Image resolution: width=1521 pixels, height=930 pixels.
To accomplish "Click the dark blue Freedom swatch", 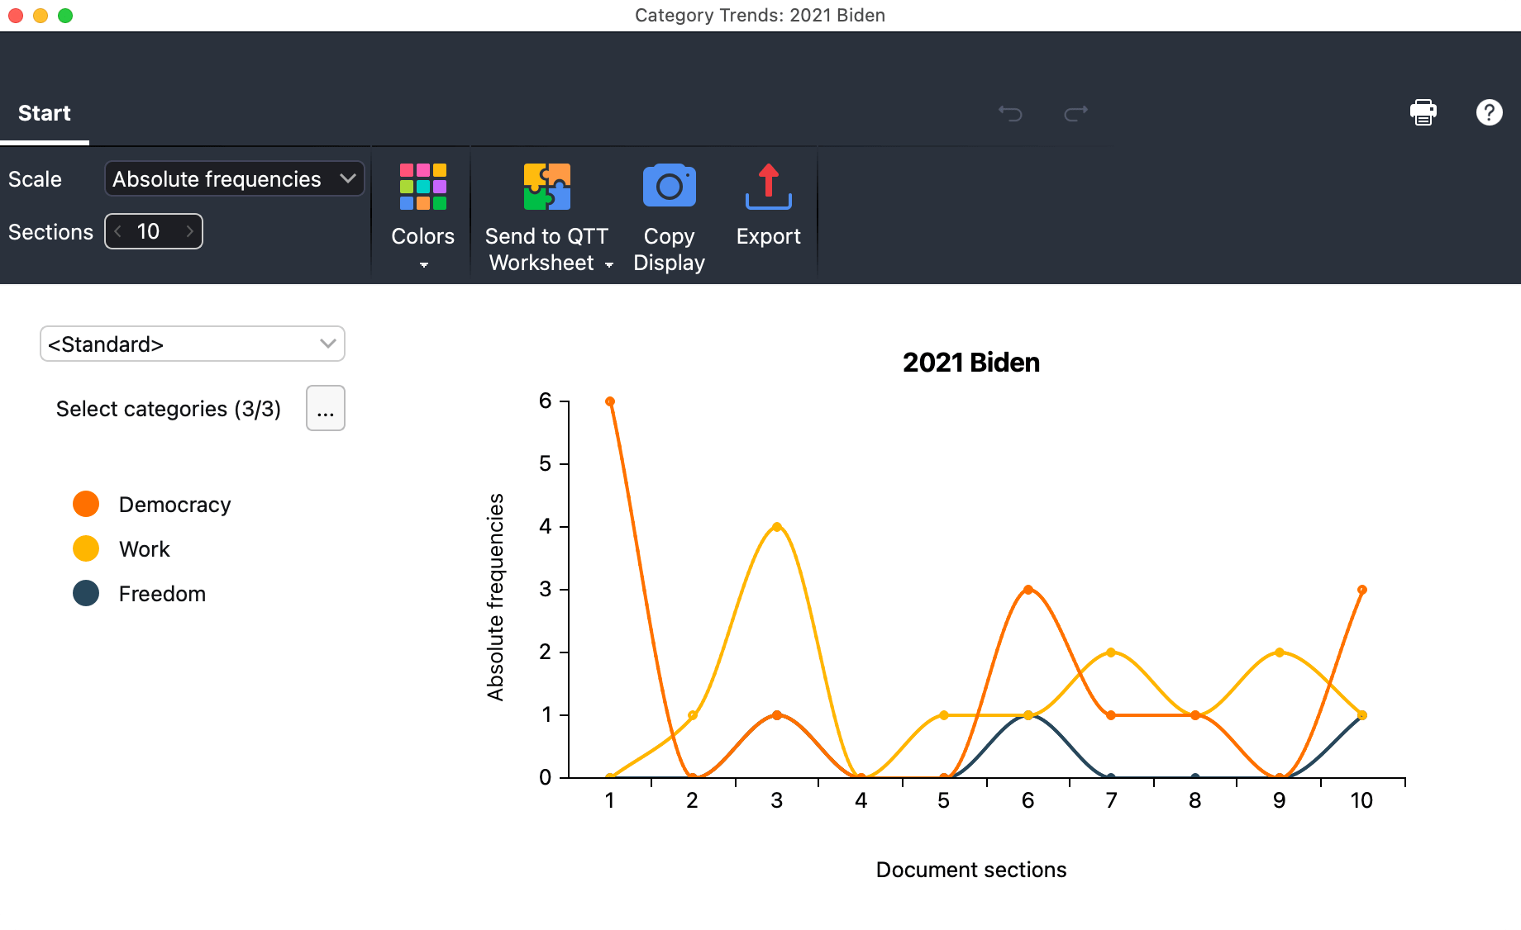I will [86, 593].
